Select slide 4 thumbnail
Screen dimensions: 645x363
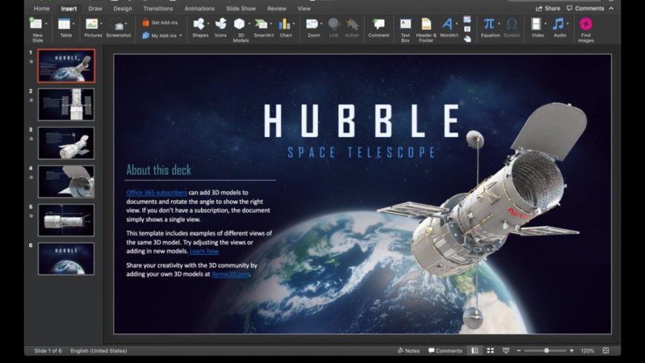[x=66, y=181]
